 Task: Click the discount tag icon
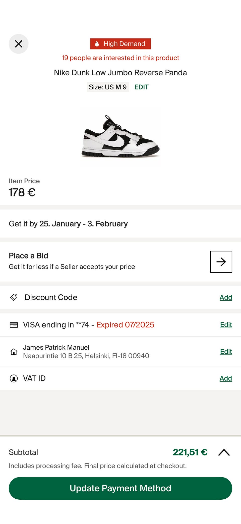tap(14, 297)
